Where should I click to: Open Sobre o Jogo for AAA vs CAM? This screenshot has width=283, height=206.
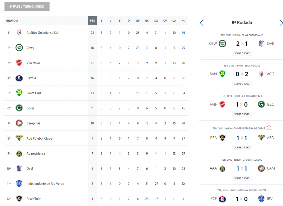point(242,178)
